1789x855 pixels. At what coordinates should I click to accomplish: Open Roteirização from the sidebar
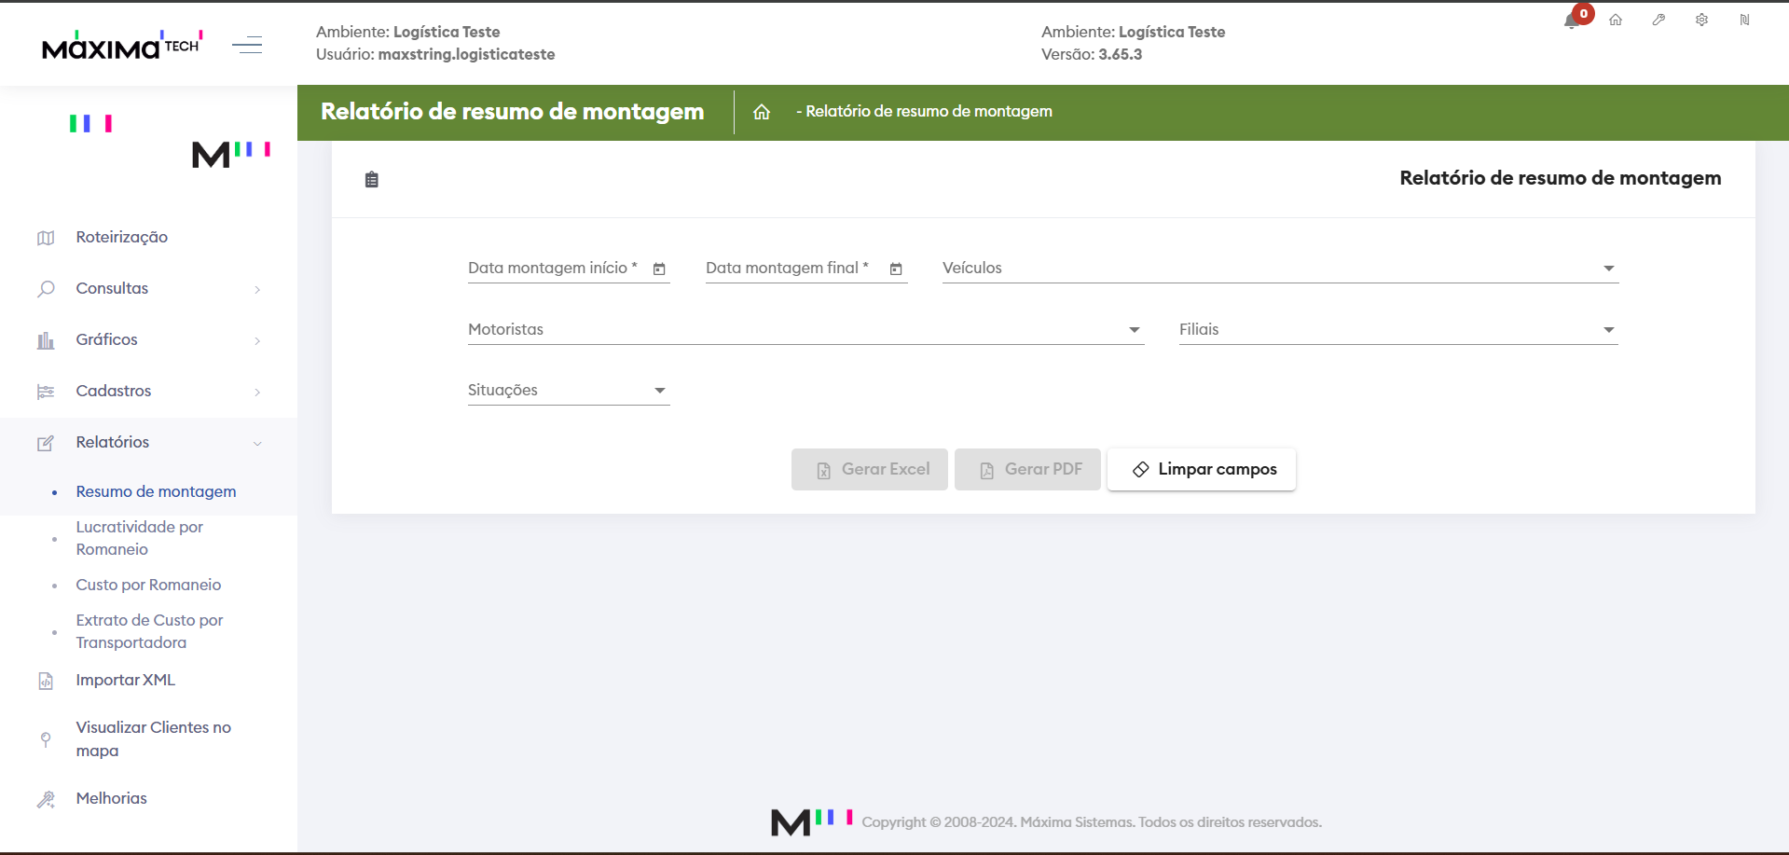coord(122,238)
